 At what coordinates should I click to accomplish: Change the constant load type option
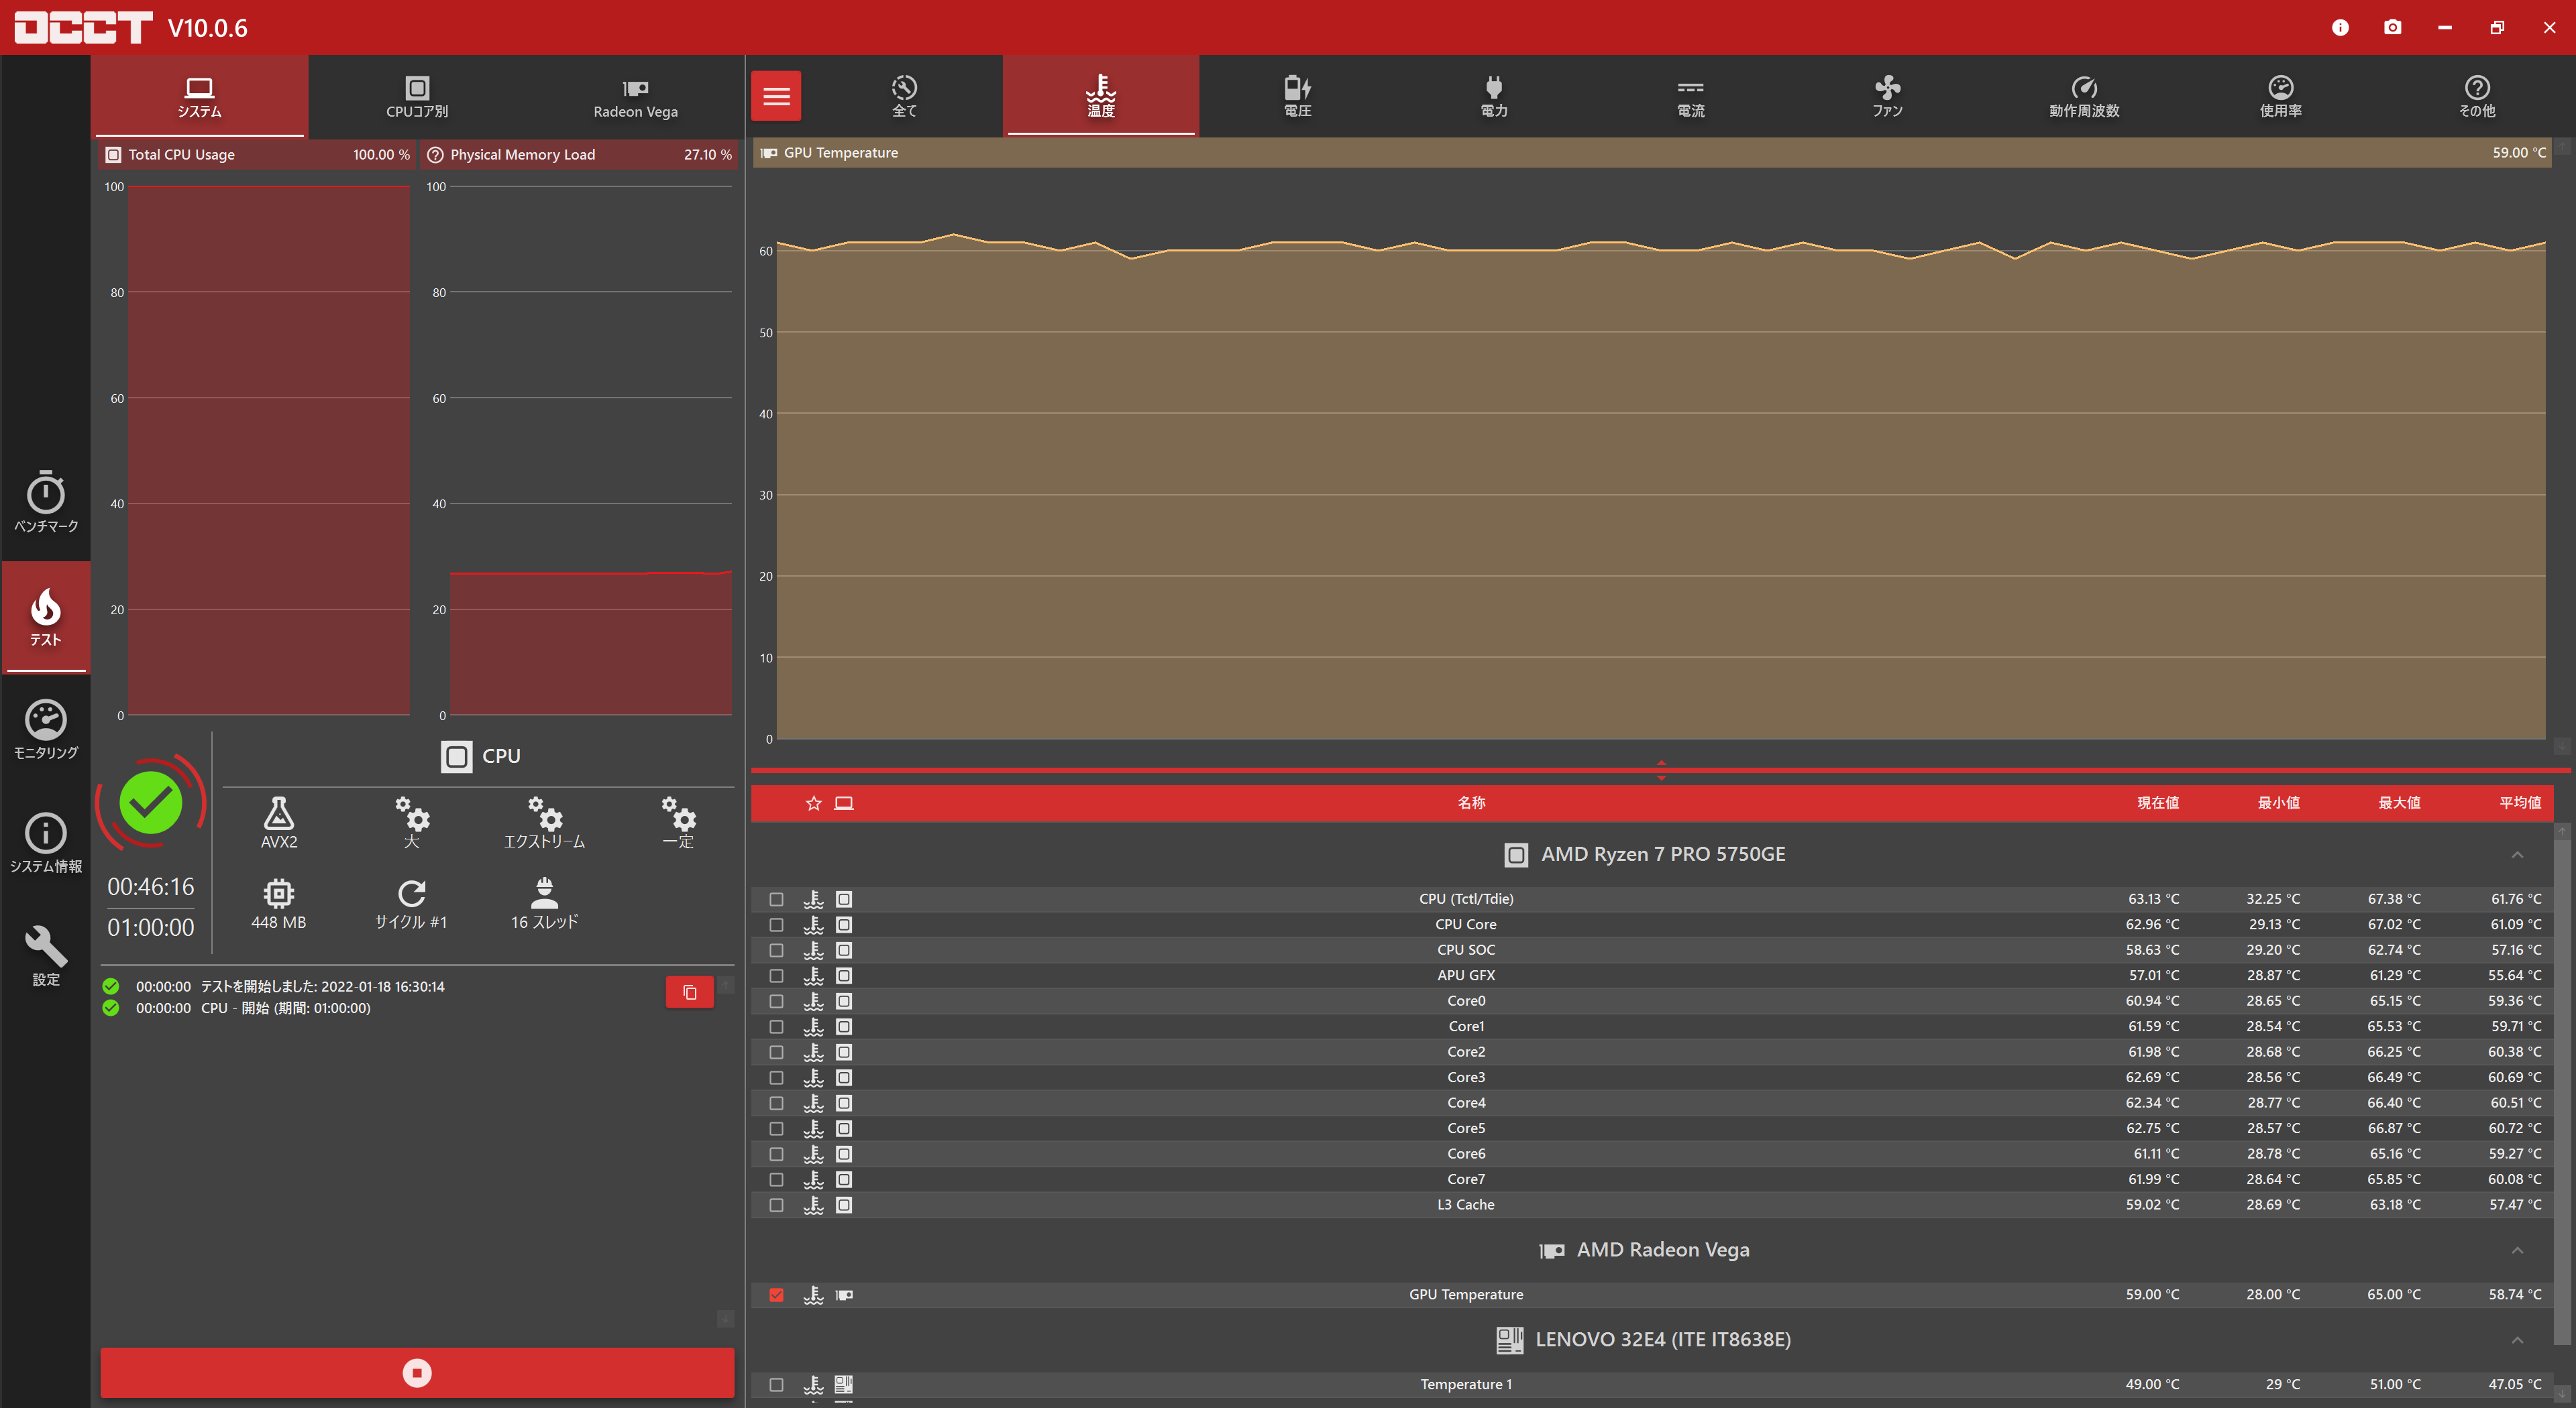coord(678,823)
